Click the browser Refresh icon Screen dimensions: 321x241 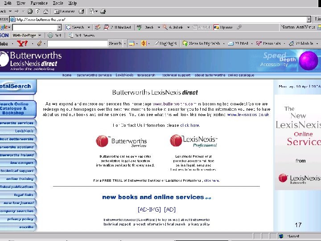tap(37, 11)
